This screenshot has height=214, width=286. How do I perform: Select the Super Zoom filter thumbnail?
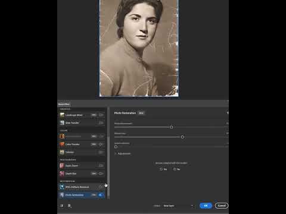tap(62, 166)
